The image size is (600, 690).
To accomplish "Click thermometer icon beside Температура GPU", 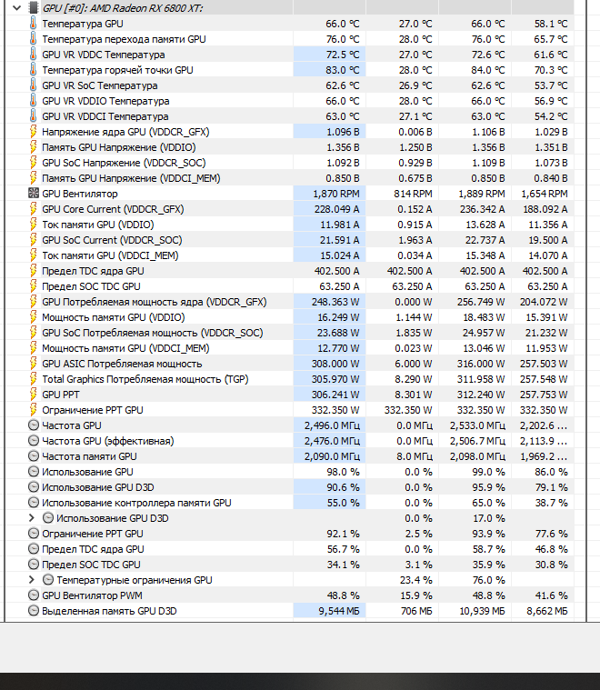I will point(33,24).
